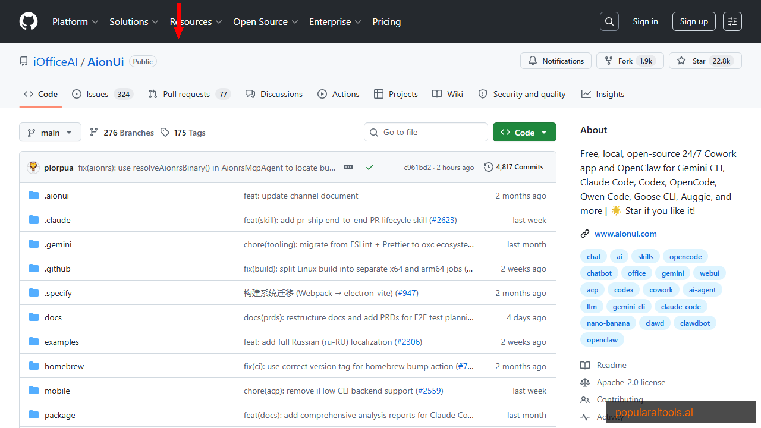
Task: Open the search panel icon
Action: pos(609,21)
